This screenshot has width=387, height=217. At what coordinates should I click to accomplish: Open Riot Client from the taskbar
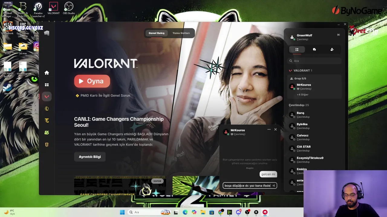[265, 212]
